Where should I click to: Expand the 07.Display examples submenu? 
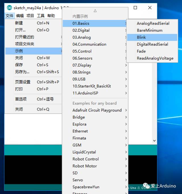coord(95,65)
